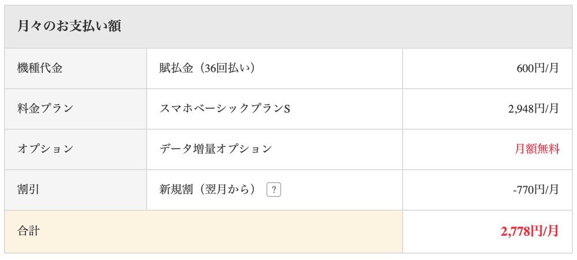Click the 月々のお支払い額 header title
This screenshot has height=260, width=577.
tap(69, 26)
